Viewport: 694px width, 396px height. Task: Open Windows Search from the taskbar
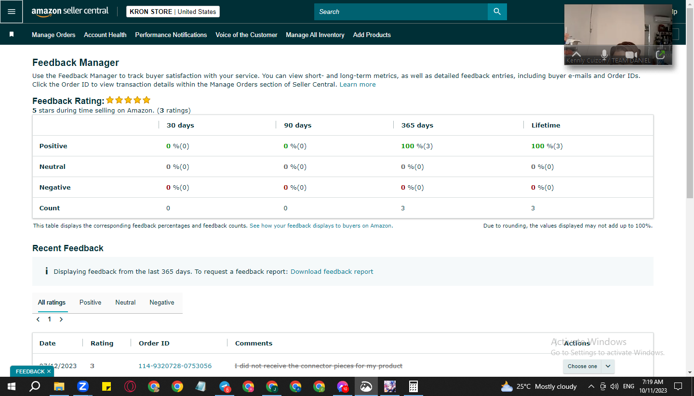35,386
